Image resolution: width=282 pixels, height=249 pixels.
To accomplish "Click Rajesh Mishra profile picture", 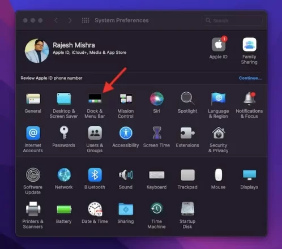I will [37, 51].
